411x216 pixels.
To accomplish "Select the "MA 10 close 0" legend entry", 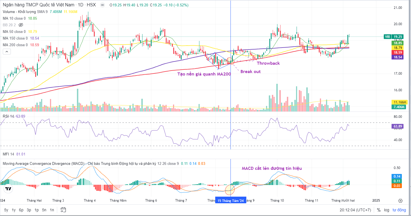I will pyautogui.click(x=14, y=18).
